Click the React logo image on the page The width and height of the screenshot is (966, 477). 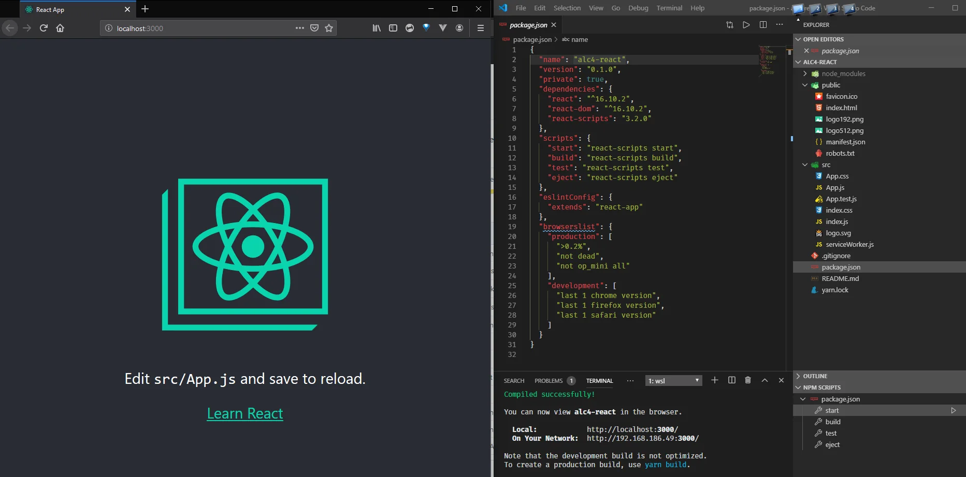(x=245, y=255)
